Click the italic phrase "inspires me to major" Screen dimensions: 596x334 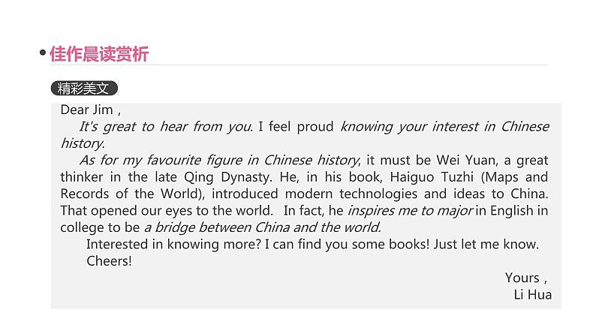point(410,210)
